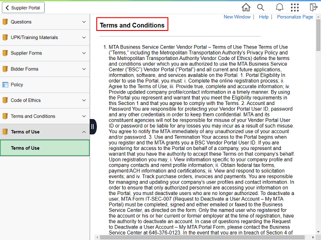The width and height of the screenshot is (321, 240).
Task: Click Terms and Conditions sidebar item
Action: 45,116
